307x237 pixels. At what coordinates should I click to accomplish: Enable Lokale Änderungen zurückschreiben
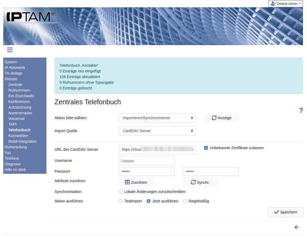click(121, 192)
